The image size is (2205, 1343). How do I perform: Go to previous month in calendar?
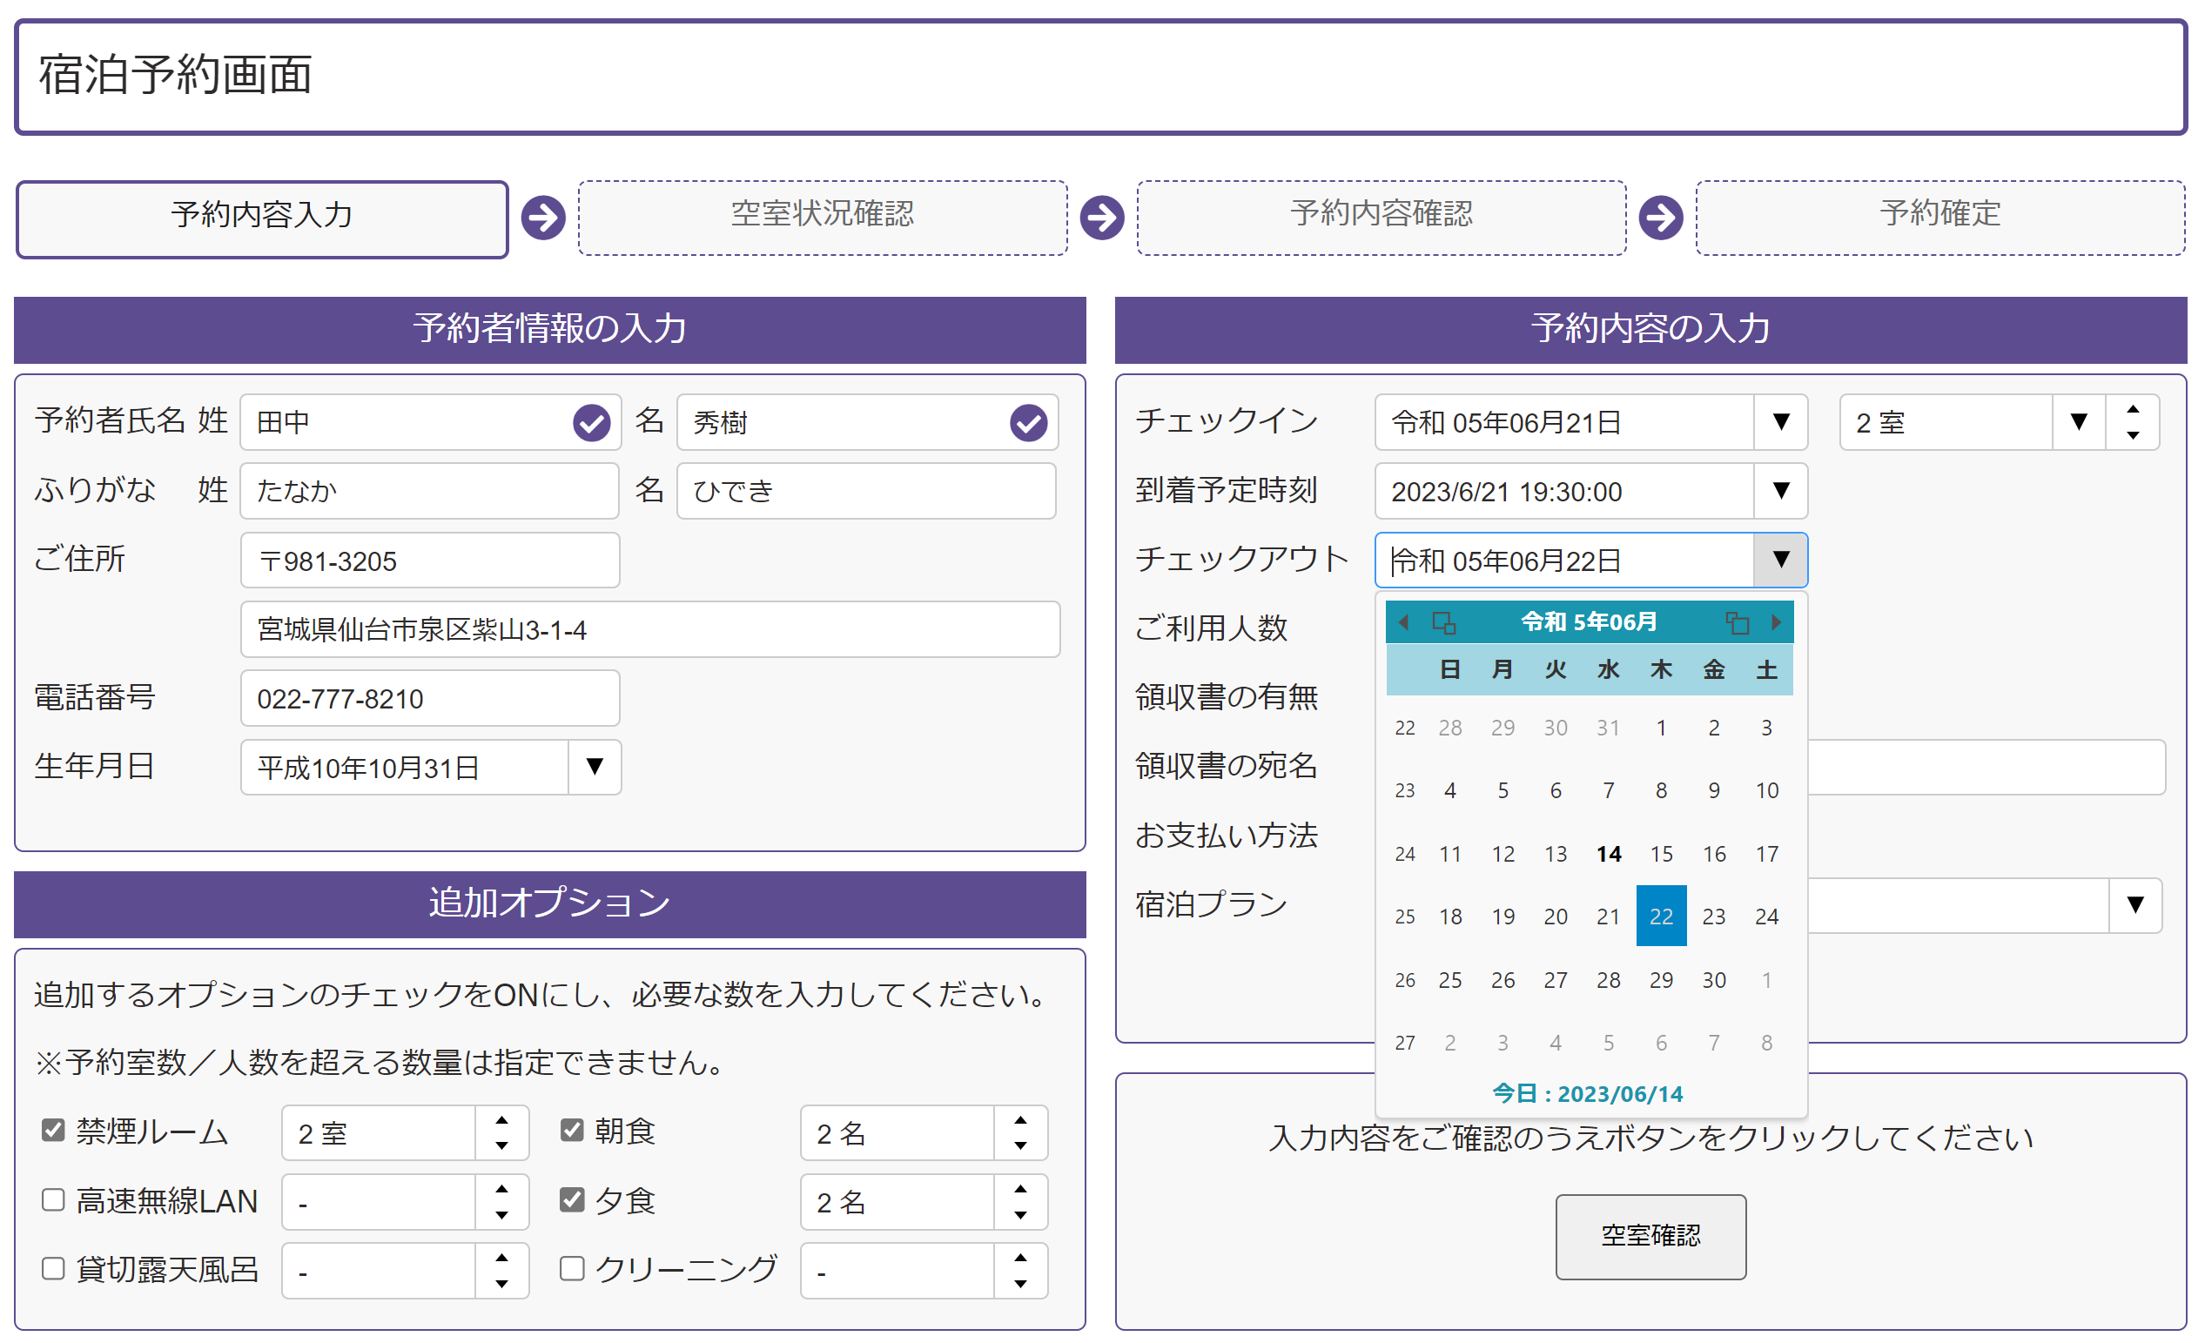pyautogui.click(x=1403, y=621)
